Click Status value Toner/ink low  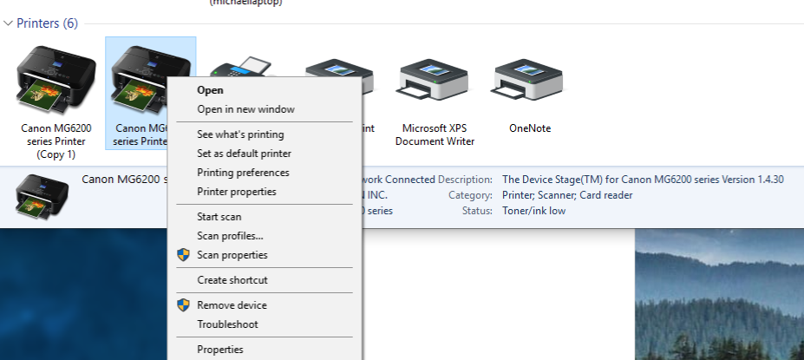pos(533,211)
